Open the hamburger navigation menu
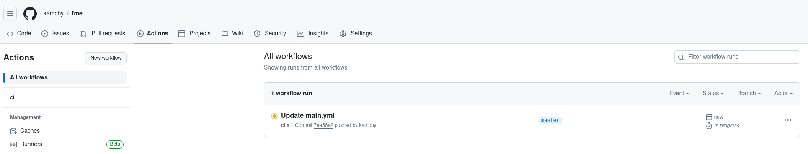This screenshot has width=808, height=154. point(10,14)
